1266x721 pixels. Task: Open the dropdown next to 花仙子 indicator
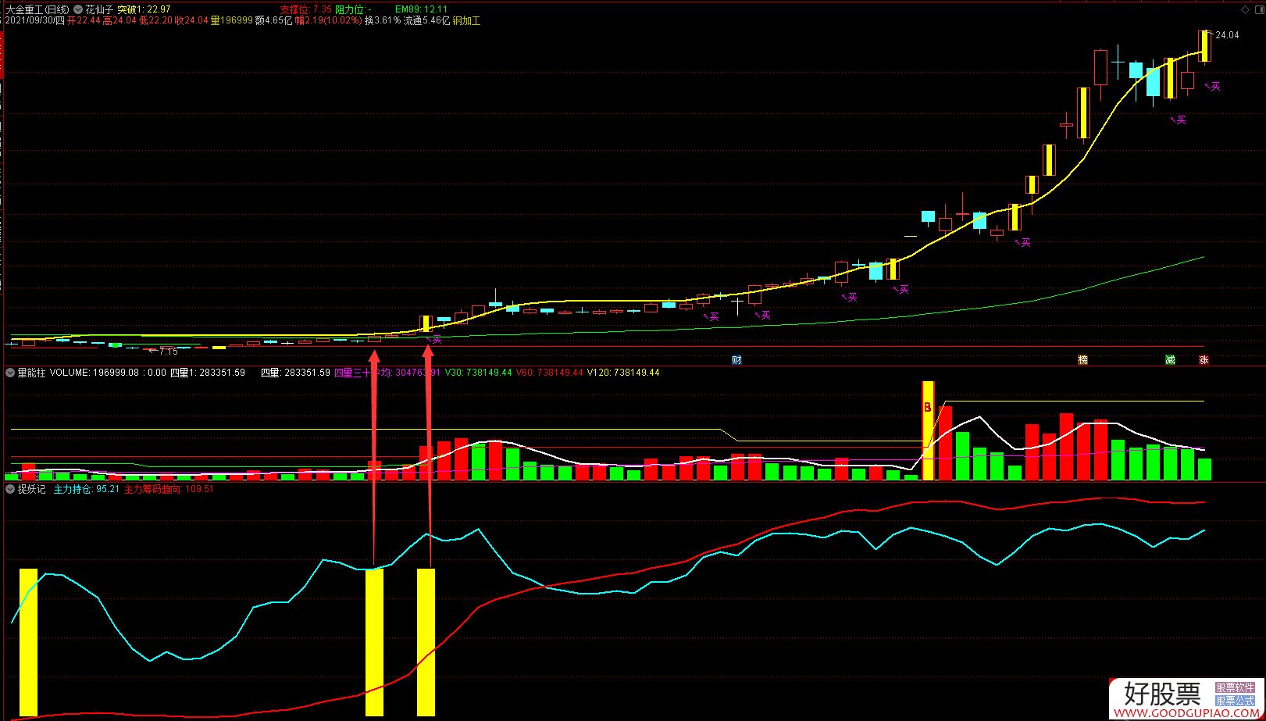tap(78, 9)
